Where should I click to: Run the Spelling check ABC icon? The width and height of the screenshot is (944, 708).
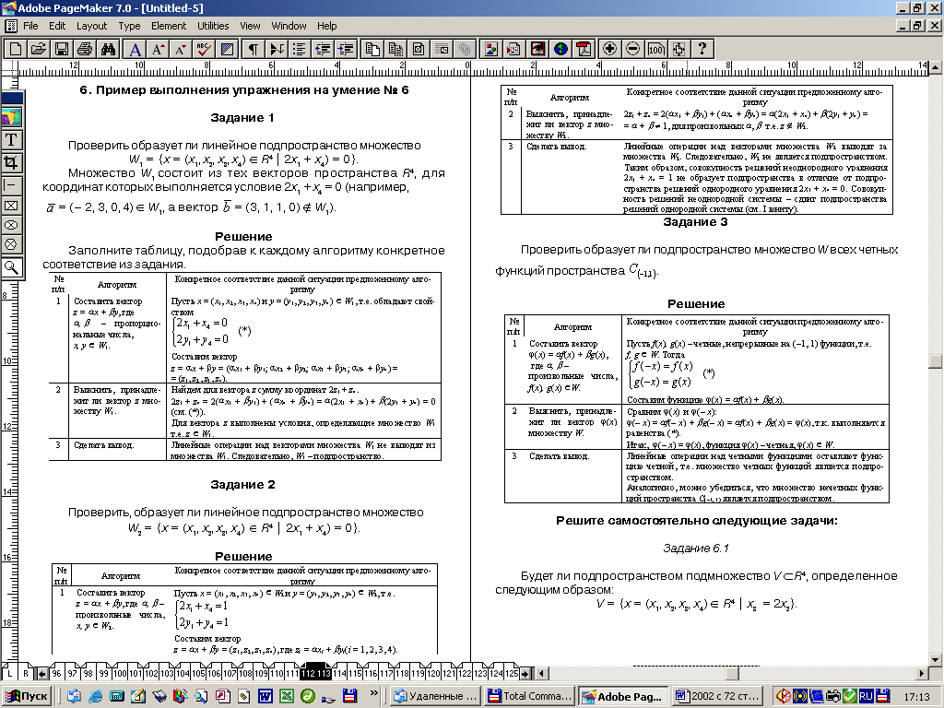pos(204,49)
